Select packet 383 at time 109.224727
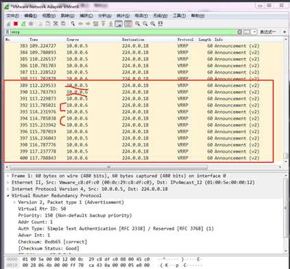Screen dimensions: 290x269 tap(144, 46)
